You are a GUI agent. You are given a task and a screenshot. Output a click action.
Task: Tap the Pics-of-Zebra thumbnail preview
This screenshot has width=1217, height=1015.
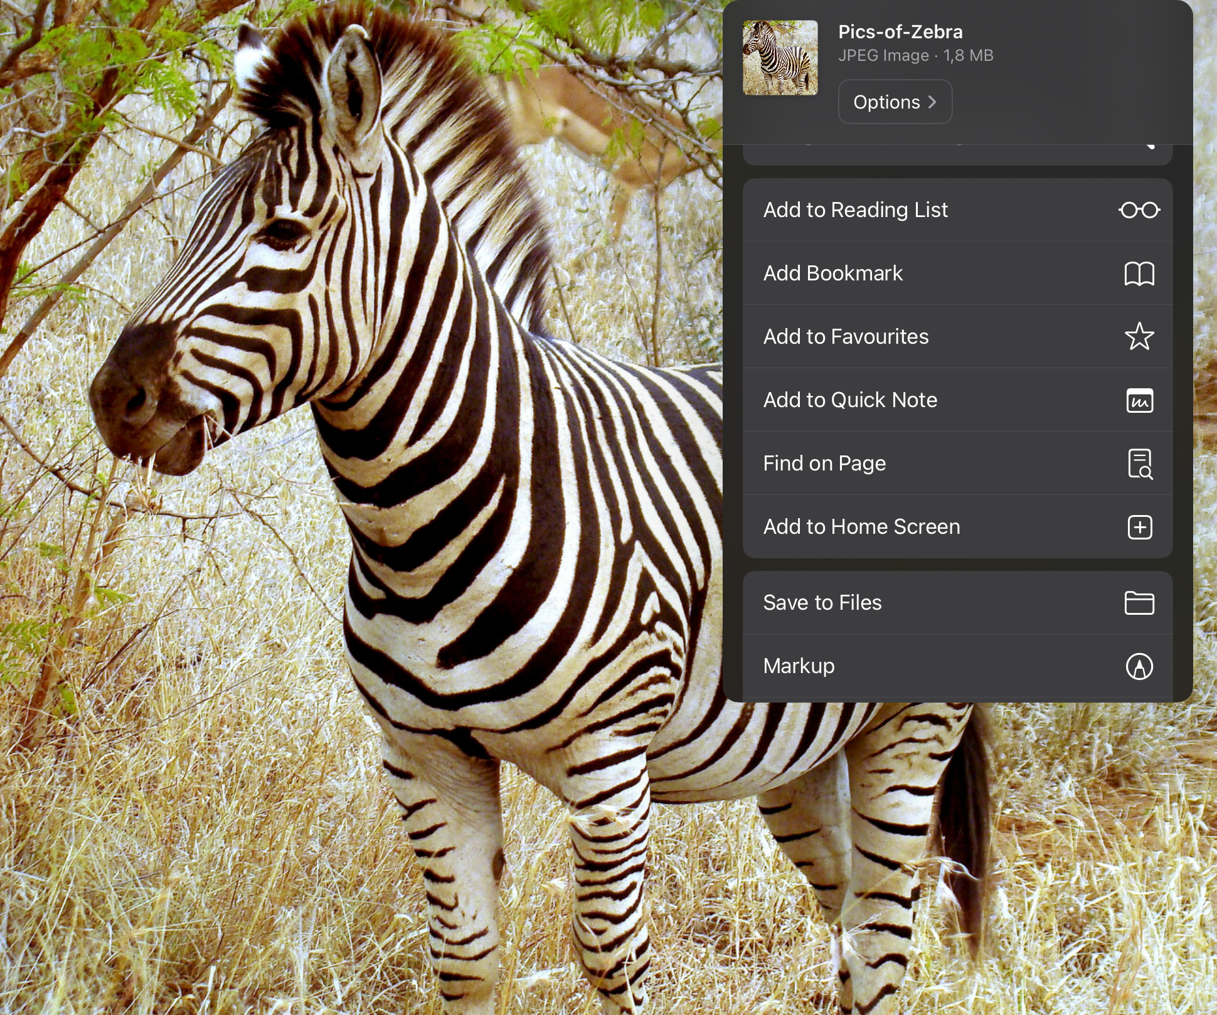pyautogui.click(x=780, y=58)
